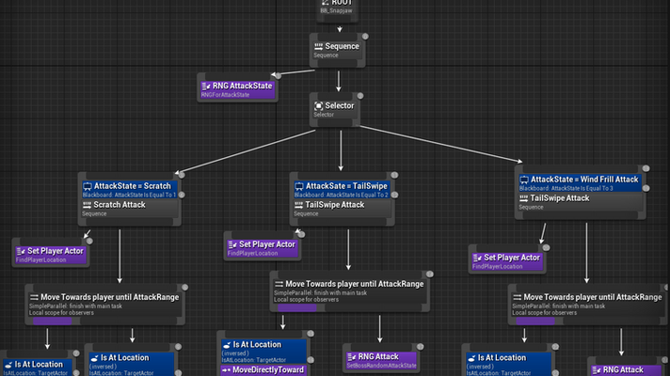The width and height of the screenshot is (670, 376).
Task: Click the Selector node icon
Action: pos(318,106)
